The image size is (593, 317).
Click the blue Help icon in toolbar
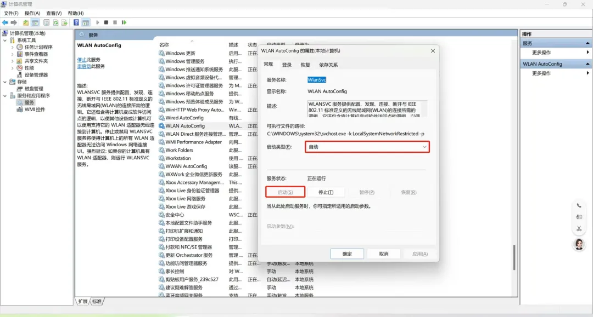76,22
